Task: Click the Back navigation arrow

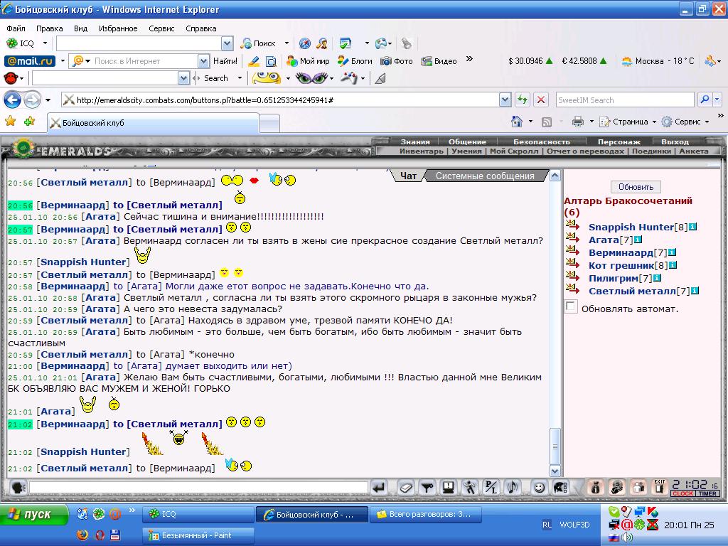Action: (x=13, y=100)
